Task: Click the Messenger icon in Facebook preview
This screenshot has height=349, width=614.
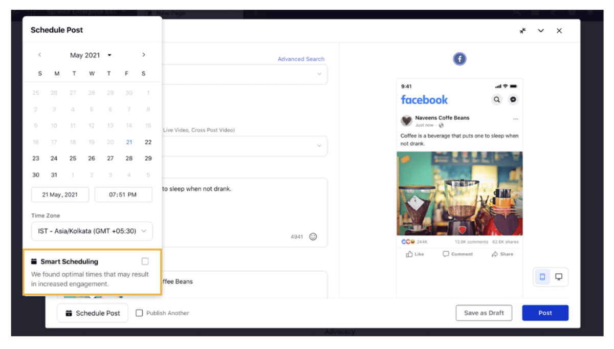Action: click(x=513, y=100)
